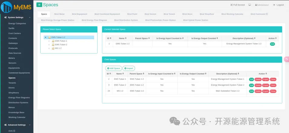Select the Bind Tenant tab
This screenshot has width=289, height=133.
pyautogui.click(x=169, y=14)
